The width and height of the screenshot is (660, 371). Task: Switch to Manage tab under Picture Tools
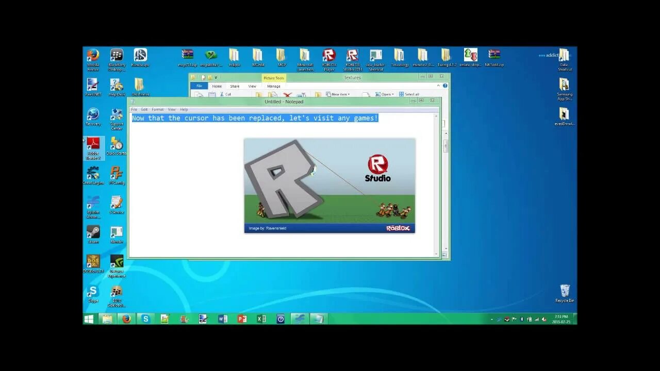point(274,86)
